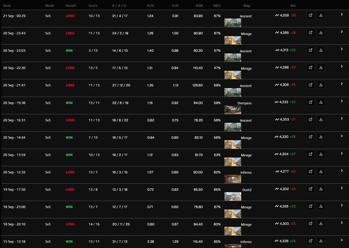
Task: Click the Overpass map thumbnail
Action: (x=233, y=110)
